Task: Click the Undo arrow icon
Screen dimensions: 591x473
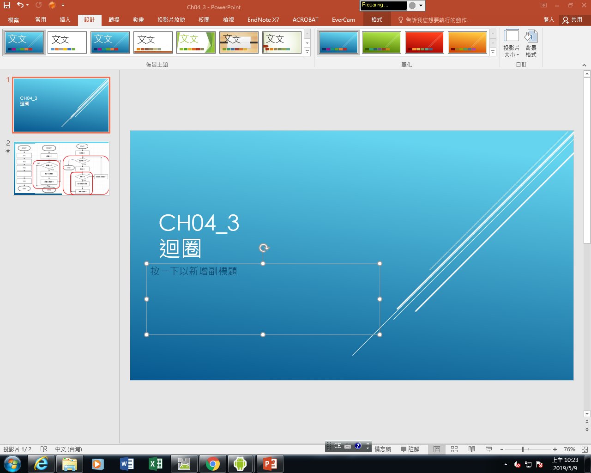Action: coord(20,5)
